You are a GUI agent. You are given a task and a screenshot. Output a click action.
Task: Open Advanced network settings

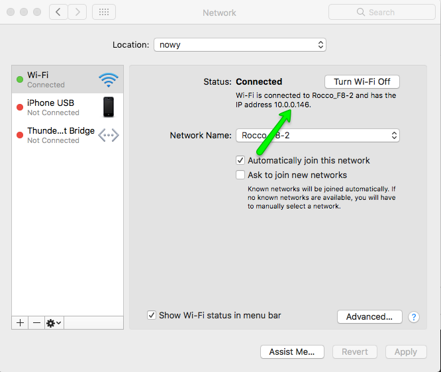tap(369, 317)
